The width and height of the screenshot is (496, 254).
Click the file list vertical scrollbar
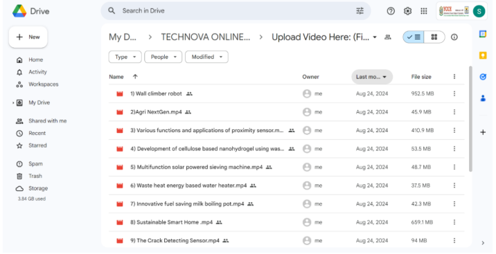(470, 119)
